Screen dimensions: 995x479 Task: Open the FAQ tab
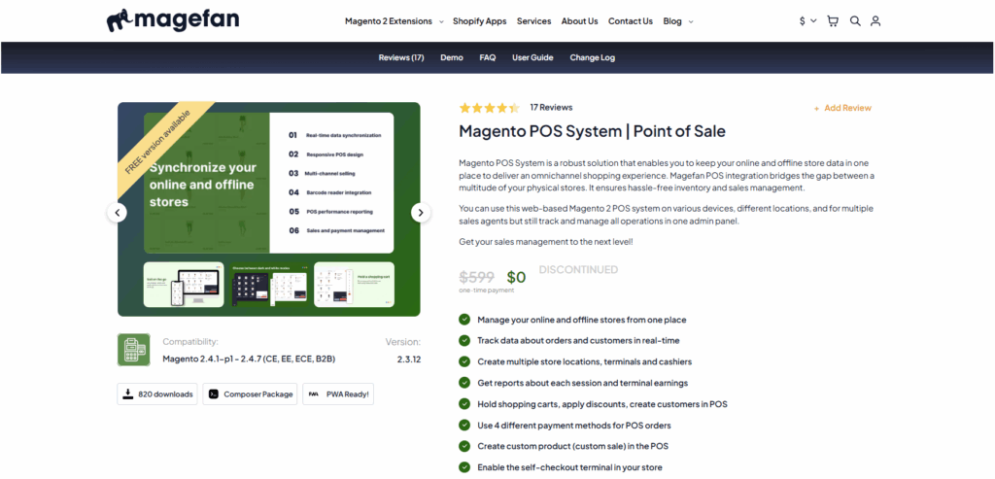tap(488, 57)
